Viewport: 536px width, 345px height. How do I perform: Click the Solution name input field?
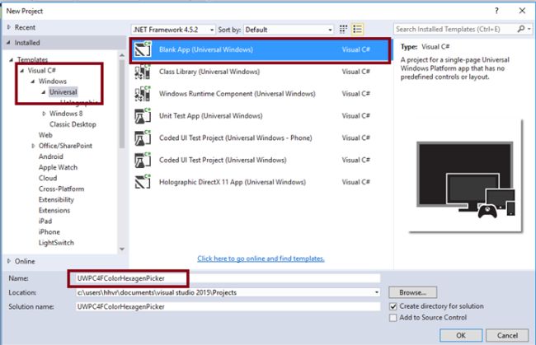click(228, 306)
